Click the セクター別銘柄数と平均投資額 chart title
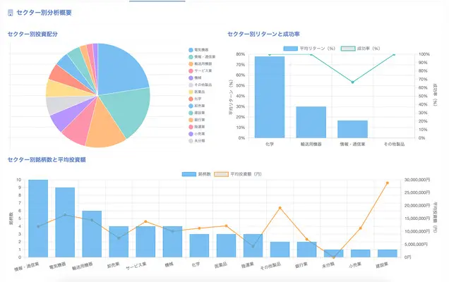 tap(47, 159)
